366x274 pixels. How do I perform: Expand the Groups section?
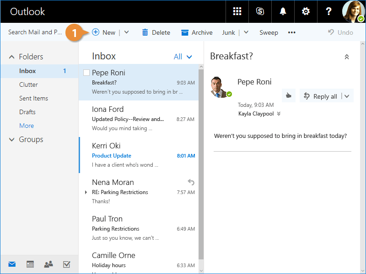pos(12,140)
